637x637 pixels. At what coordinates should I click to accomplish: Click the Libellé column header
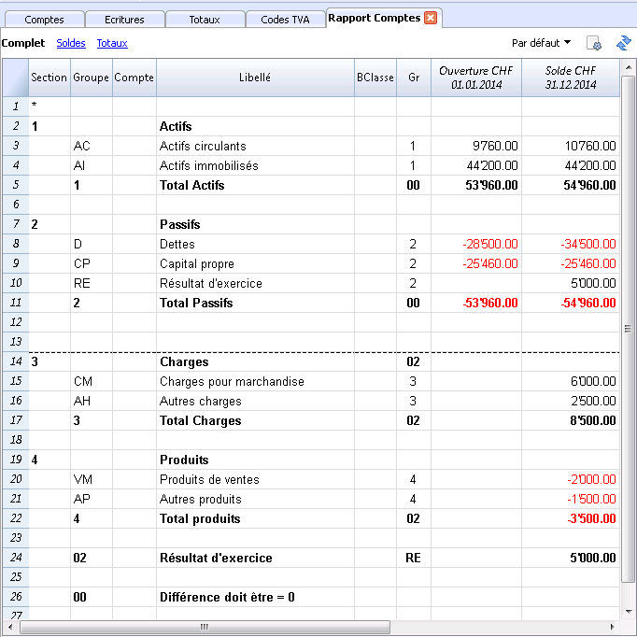click(255, 78)
